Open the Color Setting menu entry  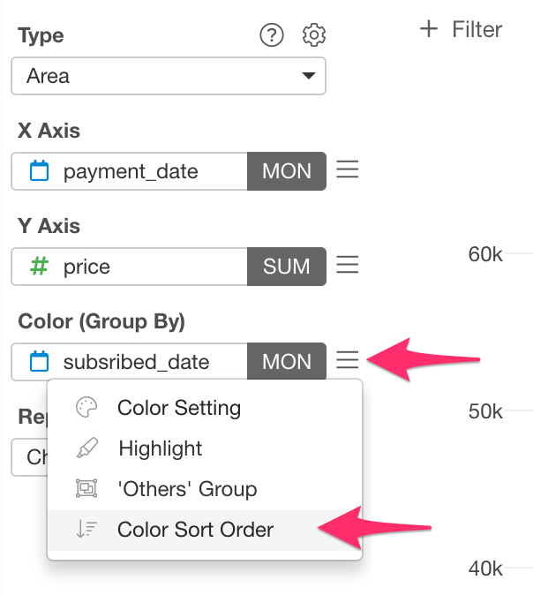(205, 408)
